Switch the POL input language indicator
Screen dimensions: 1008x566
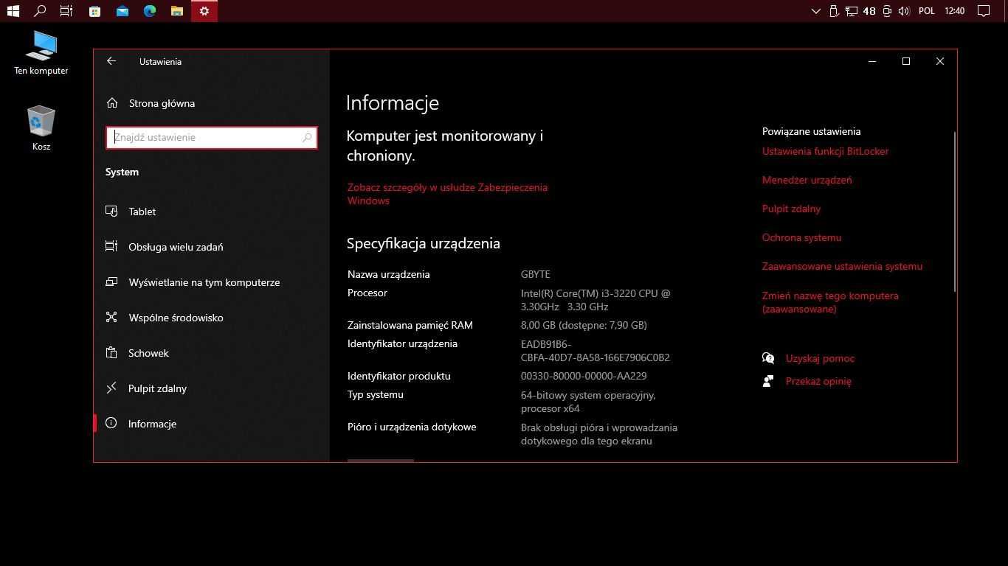click(x=927, y=11)
